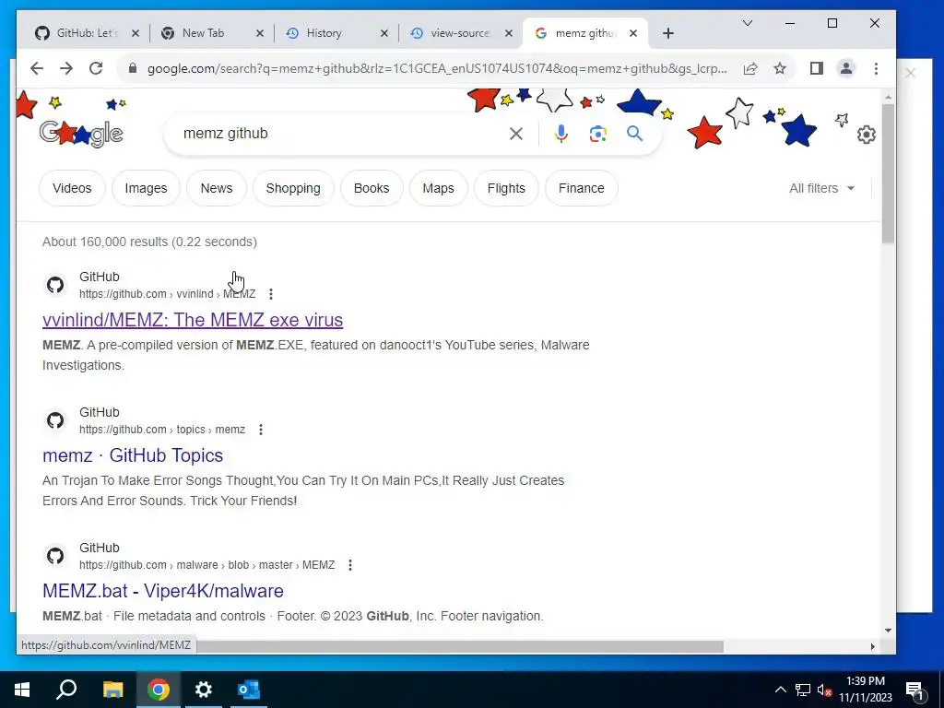Click the scroll down arrow
The width and height of the screenshot is (944, 708).
(888, 631)
